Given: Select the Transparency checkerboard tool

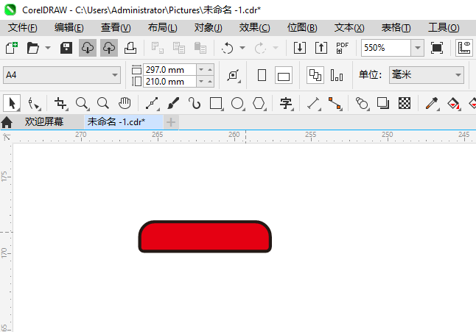Looking at the screenshot, I should [x=405, y=103].
